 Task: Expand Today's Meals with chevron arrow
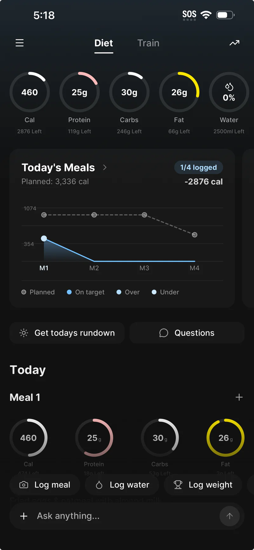click(x=105, y=167)
